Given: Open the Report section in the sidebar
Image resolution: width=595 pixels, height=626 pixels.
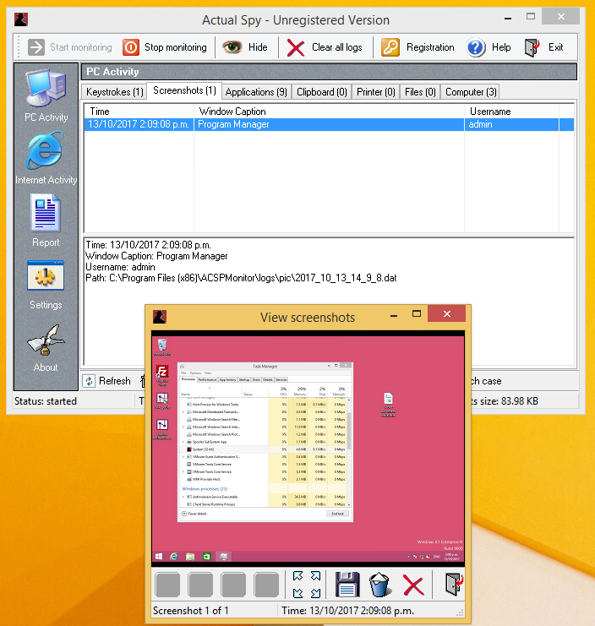Looking at the screenshot, I should 46,220.
